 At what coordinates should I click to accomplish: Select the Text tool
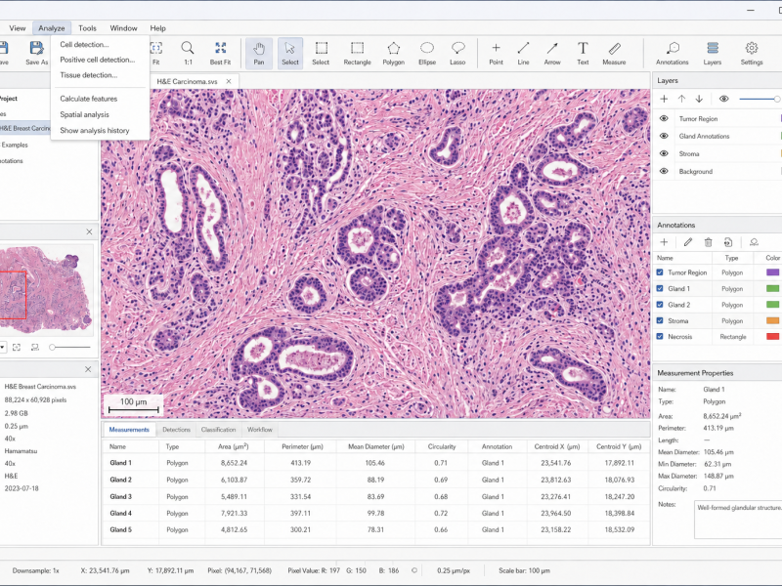(x=583, y=53)
